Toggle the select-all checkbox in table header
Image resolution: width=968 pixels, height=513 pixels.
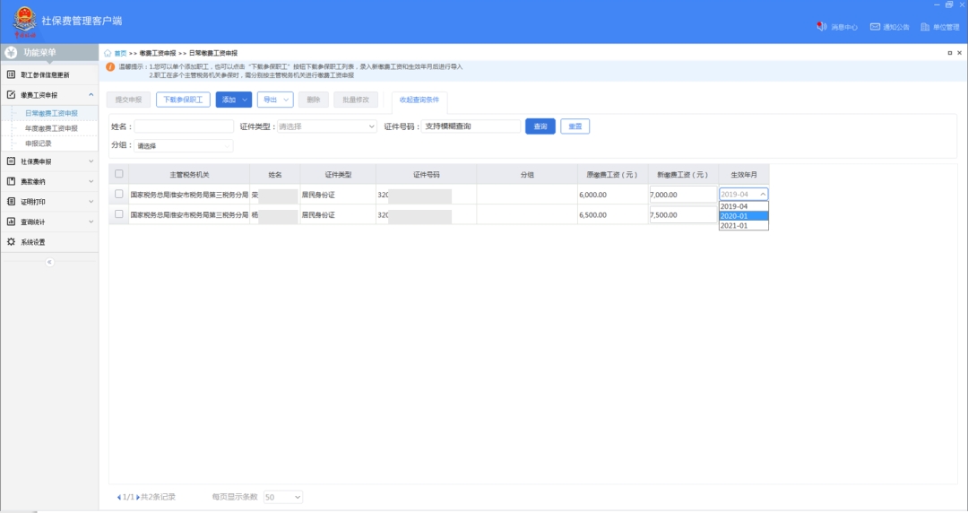119,174
